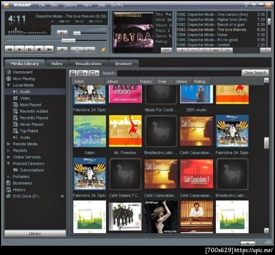Open the Recently Added view
Image resolution: width=275 pixels, height=255 pixels.
pyautogui.click(x=33, y=111)
